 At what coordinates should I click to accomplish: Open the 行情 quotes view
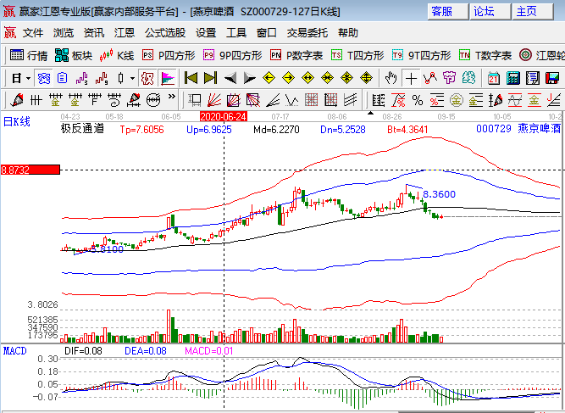click(x=29, y=55)
